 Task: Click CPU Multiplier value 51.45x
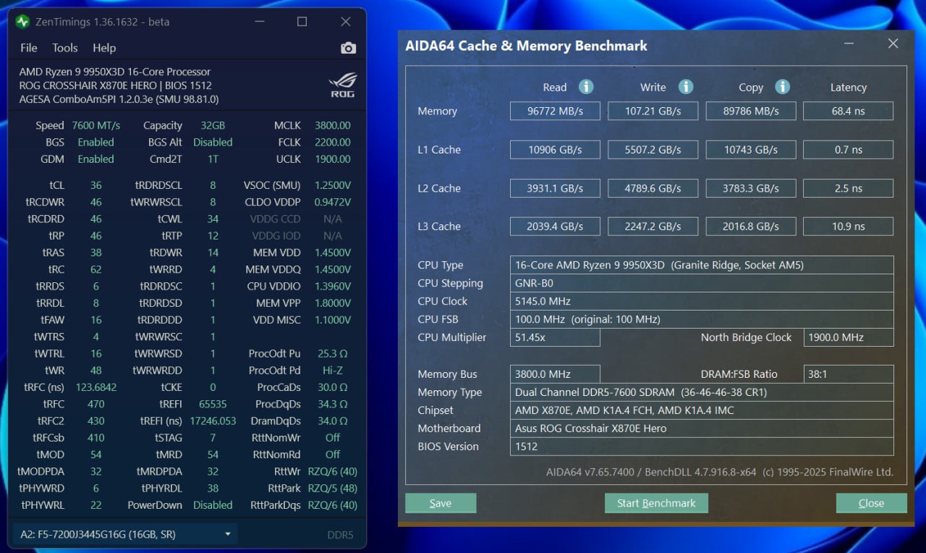coord(555,337)
